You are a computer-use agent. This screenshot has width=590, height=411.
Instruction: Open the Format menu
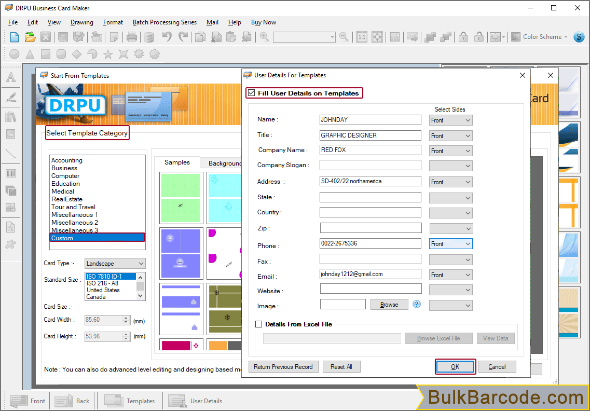[113, 22]
